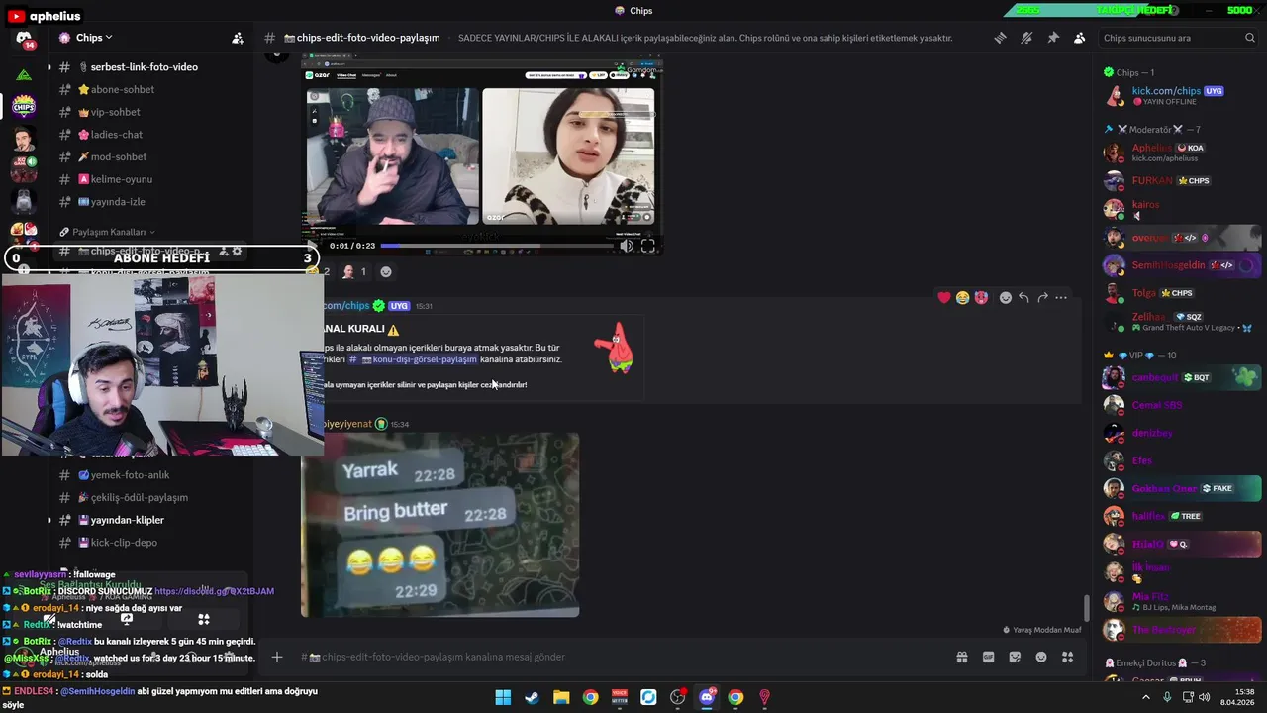The height and width of the screenshot is (713, 1267).
Task: Open the apps launcher icon in message bar
Action: coord(1068,657)
